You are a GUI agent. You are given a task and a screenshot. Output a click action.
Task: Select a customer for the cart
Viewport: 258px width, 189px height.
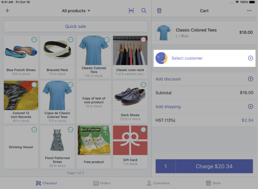pyautogui.click(x=205, y=58)
